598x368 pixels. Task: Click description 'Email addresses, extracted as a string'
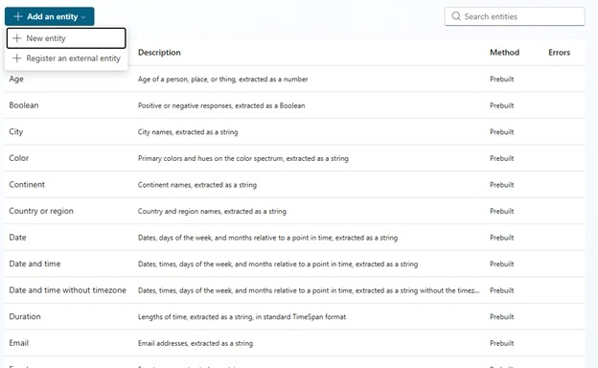pos(195,343)
